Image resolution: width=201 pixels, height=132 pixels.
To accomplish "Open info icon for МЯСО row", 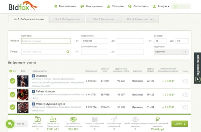I will (185, 107).
